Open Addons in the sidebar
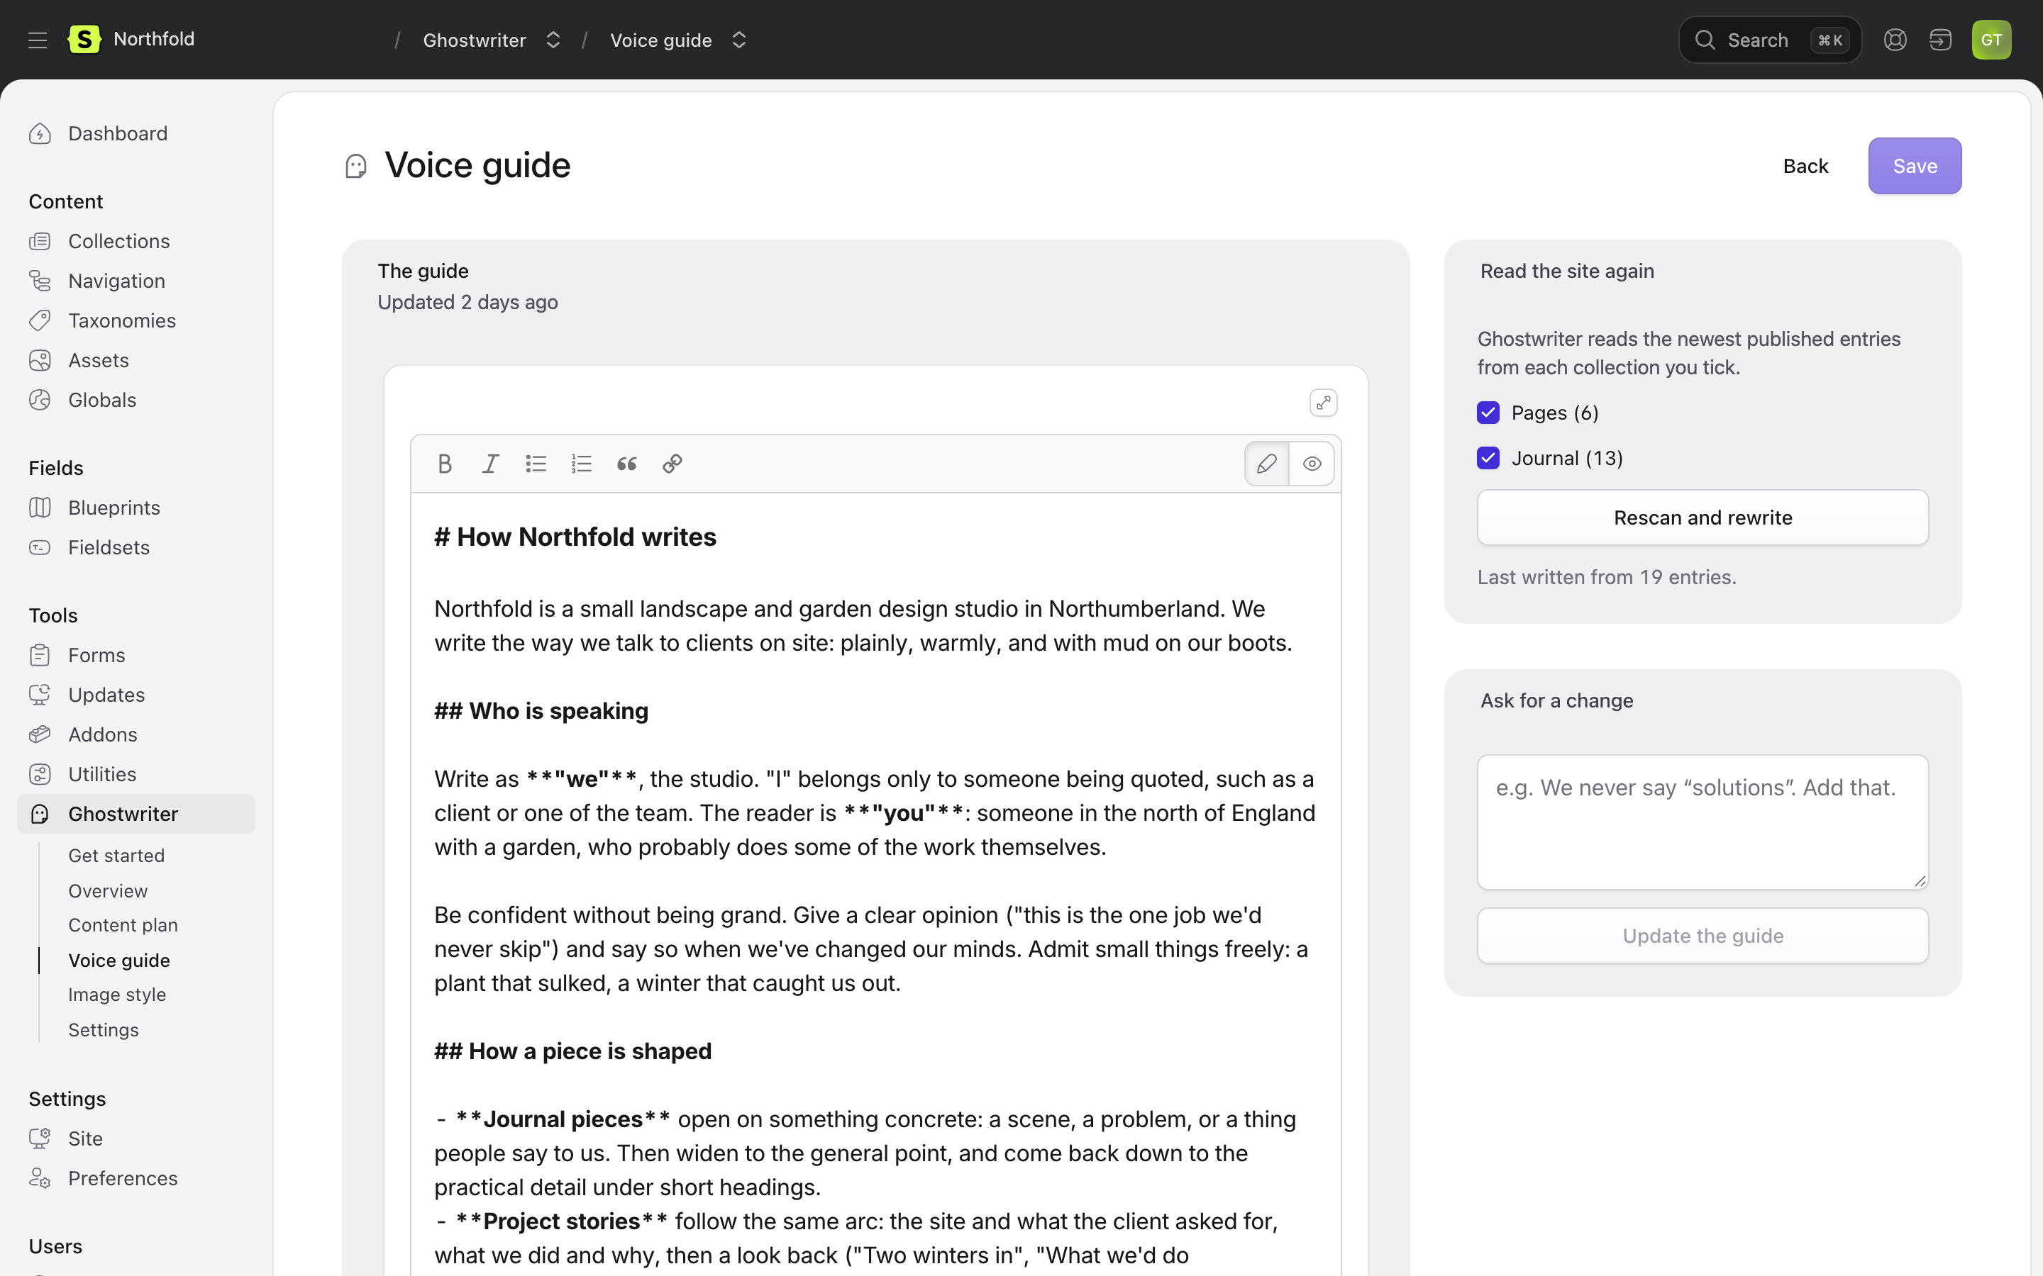 (136, 735)
